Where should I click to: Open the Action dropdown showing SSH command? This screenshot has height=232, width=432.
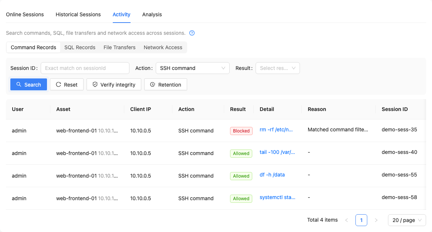click(x=193, y=68)
